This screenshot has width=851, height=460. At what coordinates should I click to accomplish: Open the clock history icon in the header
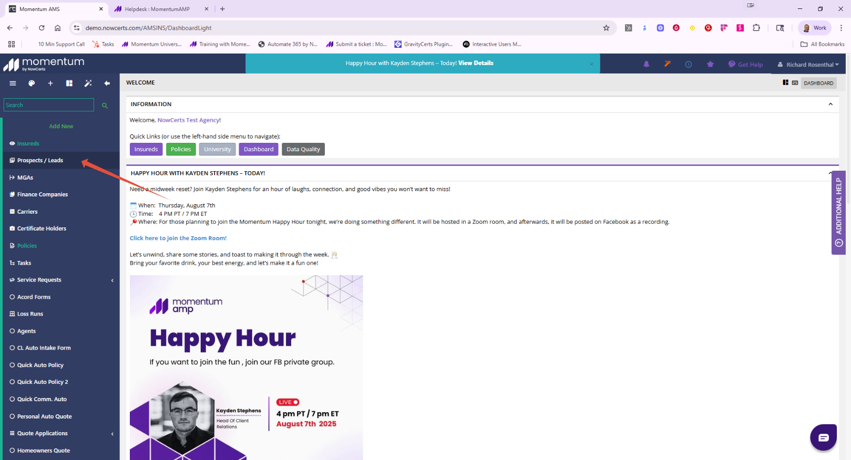(689, 64)
